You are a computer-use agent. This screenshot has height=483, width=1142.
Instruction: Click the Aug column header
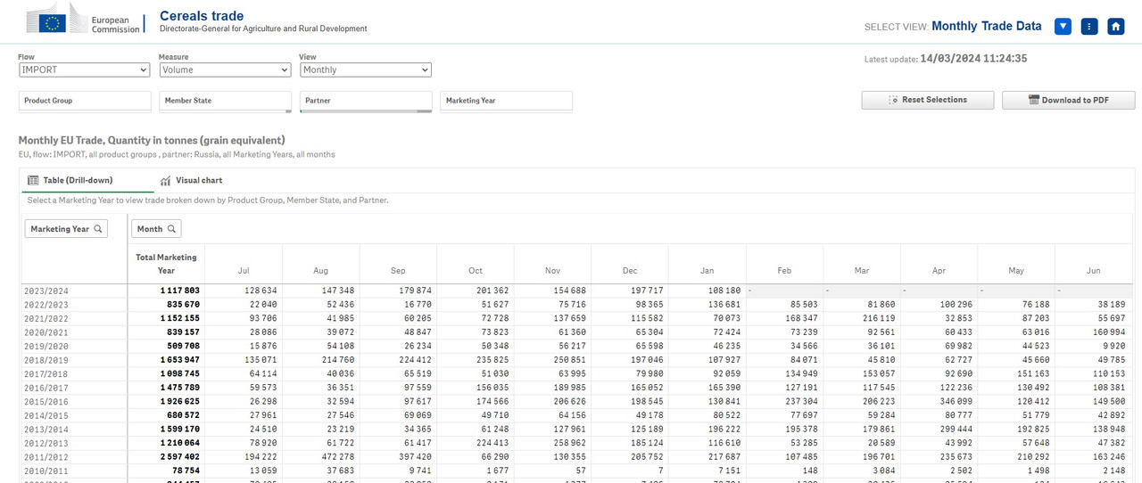pos(321,270)
